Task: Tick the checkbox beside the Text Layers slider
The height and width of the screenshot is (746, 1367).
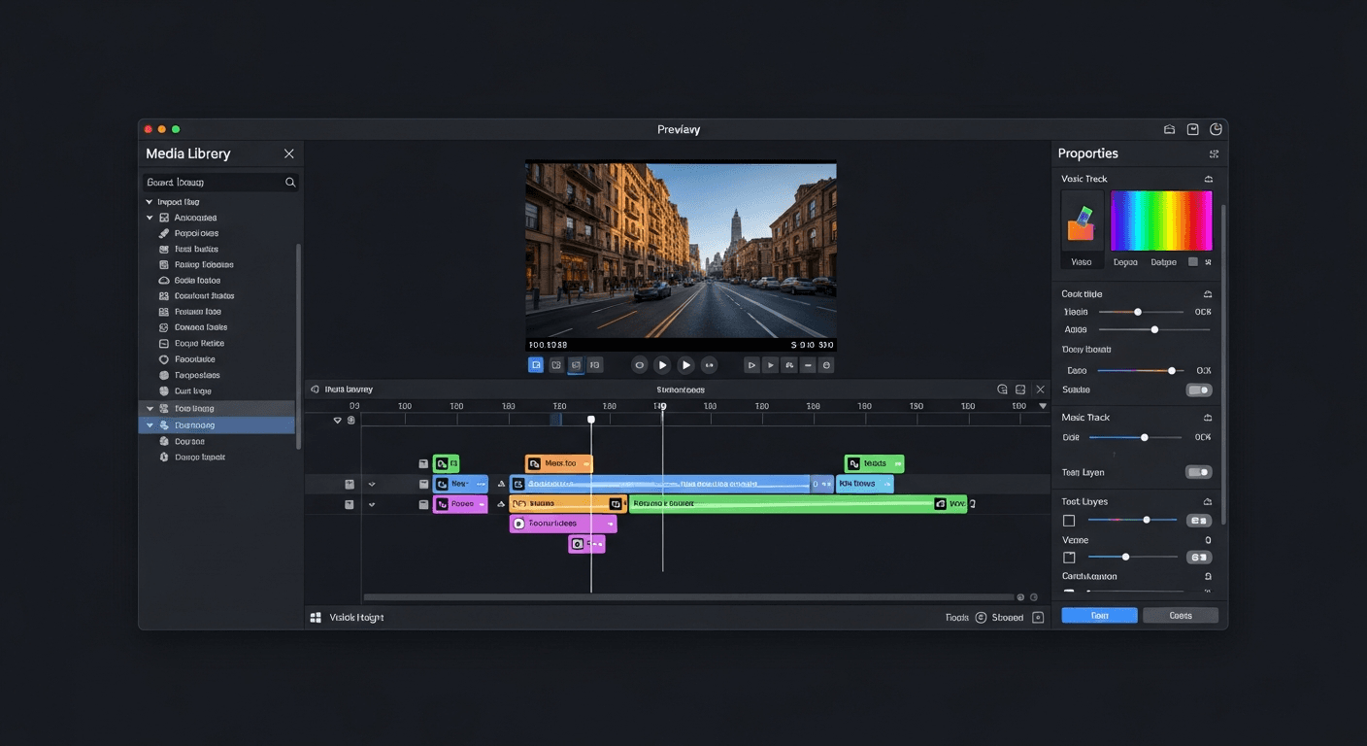Action: 1069,521
